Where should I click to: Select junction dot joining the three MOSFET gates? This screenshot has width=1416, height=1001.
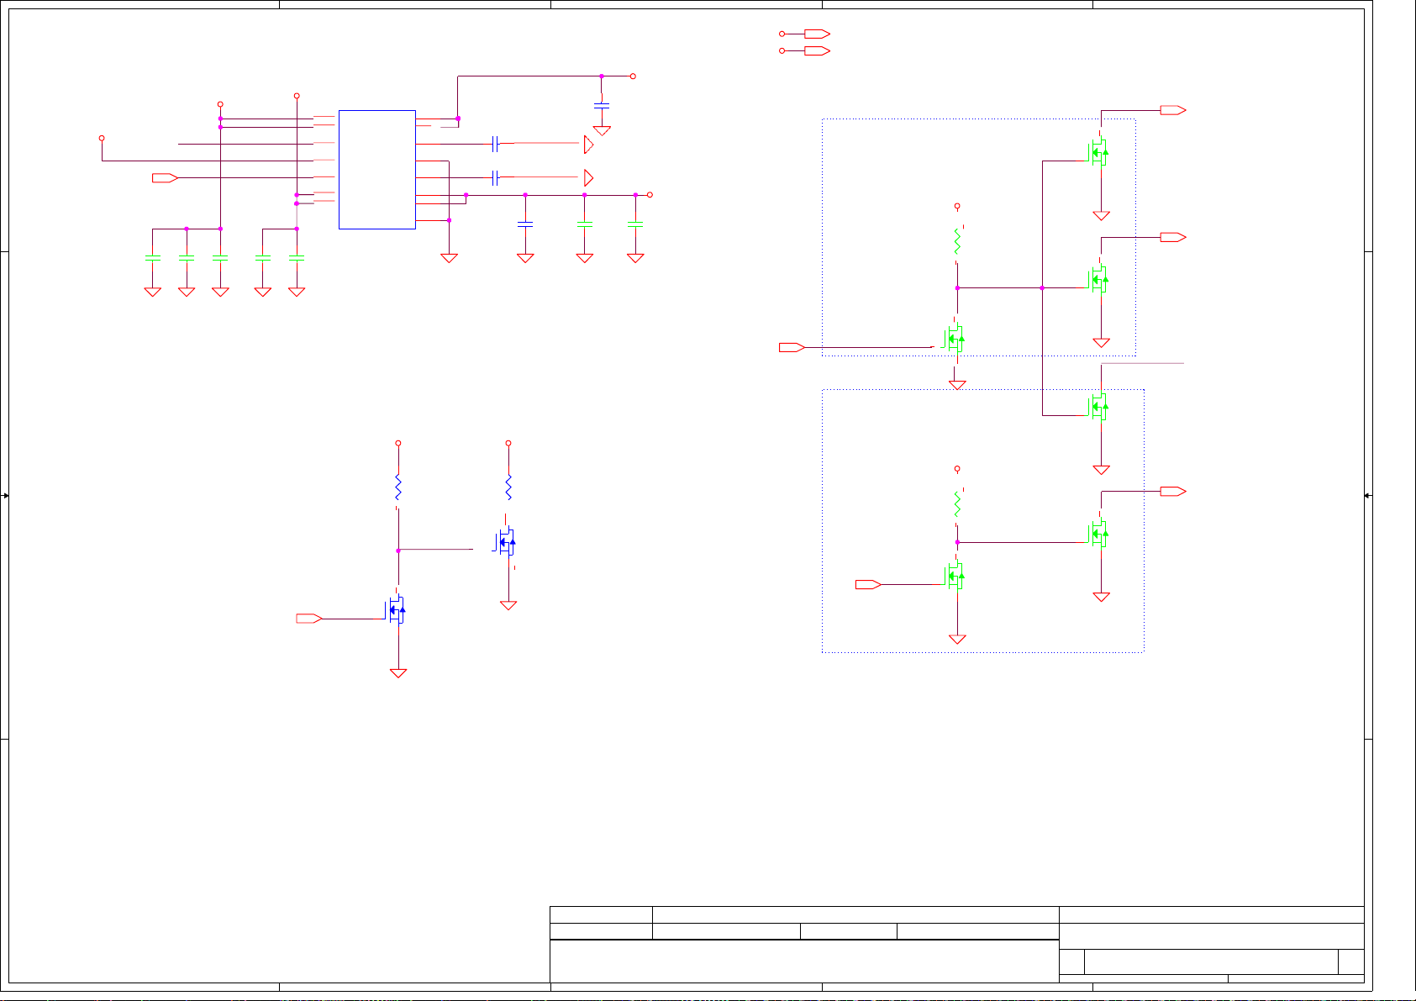pos(1042,287)
